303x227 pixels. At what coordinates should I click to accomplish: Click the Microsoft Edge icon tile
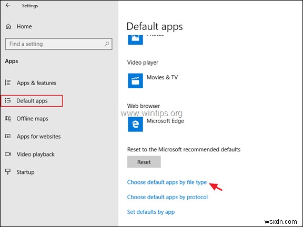[136, 125]
